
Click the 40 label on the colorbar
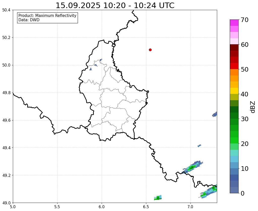click(x=245, y=94)
